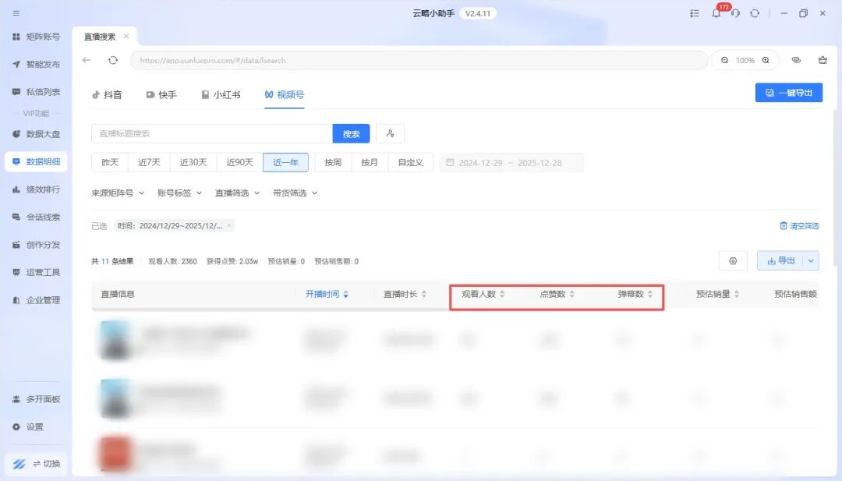Select the 近30天 time range option
This screenshot has width=842, height=481.
click(x=193, y=162)
